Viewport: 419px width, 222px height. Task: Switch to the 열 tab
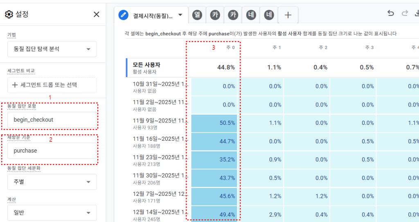click(x=197, y=15)
